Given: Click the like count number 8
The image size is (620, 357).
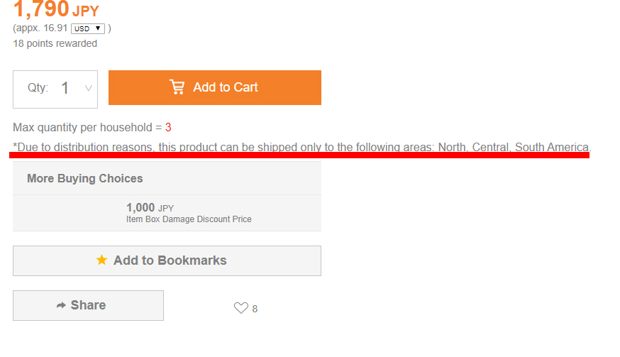Looking at the screenshot, I should pyautogui.click(x=255, y=309).
